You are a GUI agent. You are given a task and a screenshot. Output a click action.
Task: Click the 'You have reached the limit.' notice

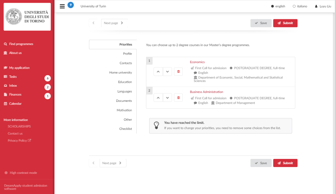pyautogui.click(x=221, y=126)
